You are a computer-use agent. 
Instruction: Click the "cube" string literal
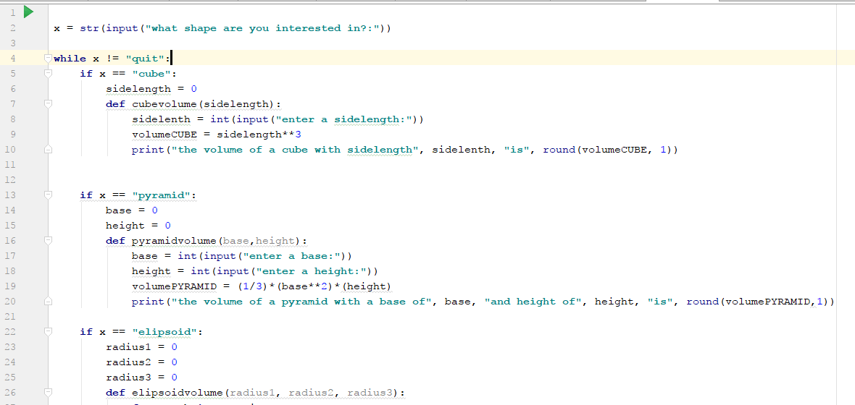(x=151, y=74)
